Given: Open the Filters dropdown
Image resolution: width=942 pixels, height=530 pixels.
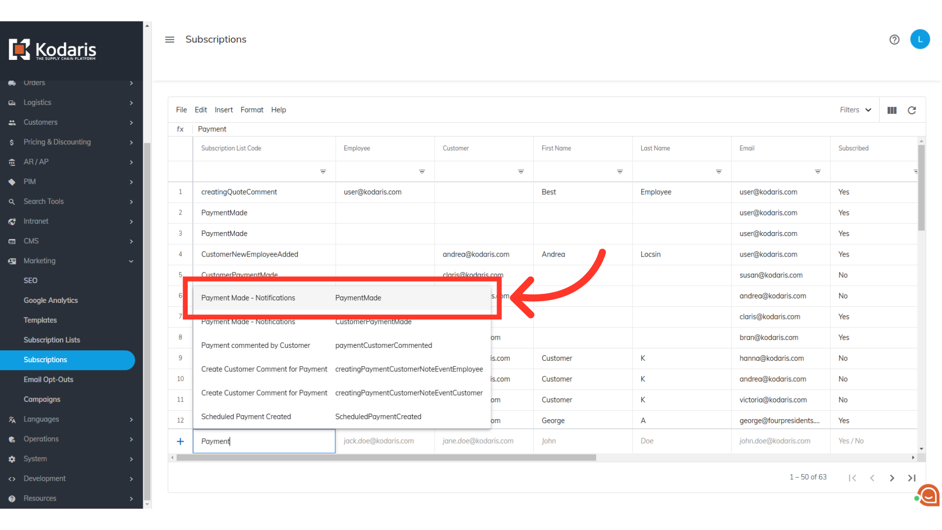Looking at the screenshot, I should pos(855,110).
